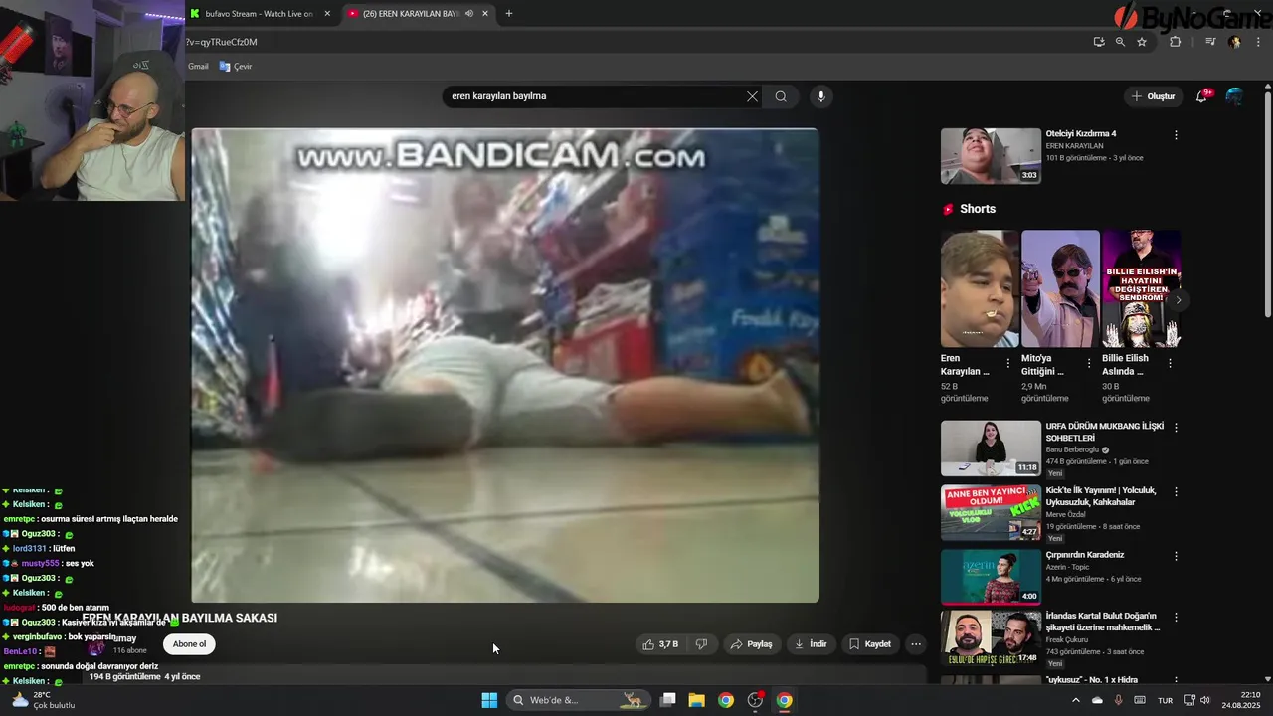The height and width of the screenshot is (716, 1273).
Task: Clear the YouTube search box text
Action: [752, 96]
